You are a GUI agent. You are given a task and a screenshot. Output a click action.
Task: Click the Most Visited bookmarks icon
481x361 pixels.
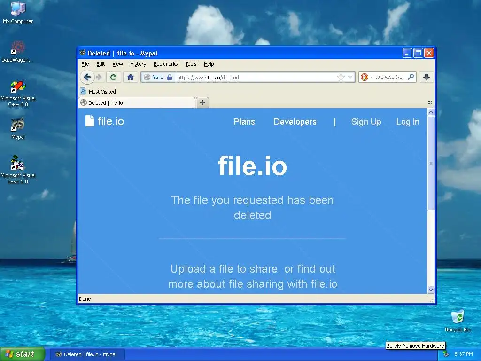click(83, 91)
